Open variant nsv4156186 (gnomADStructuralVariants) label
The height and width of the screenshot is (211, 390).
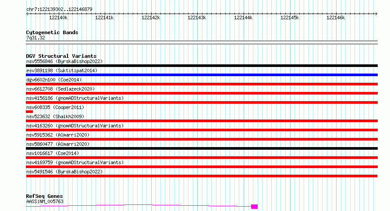75,98
